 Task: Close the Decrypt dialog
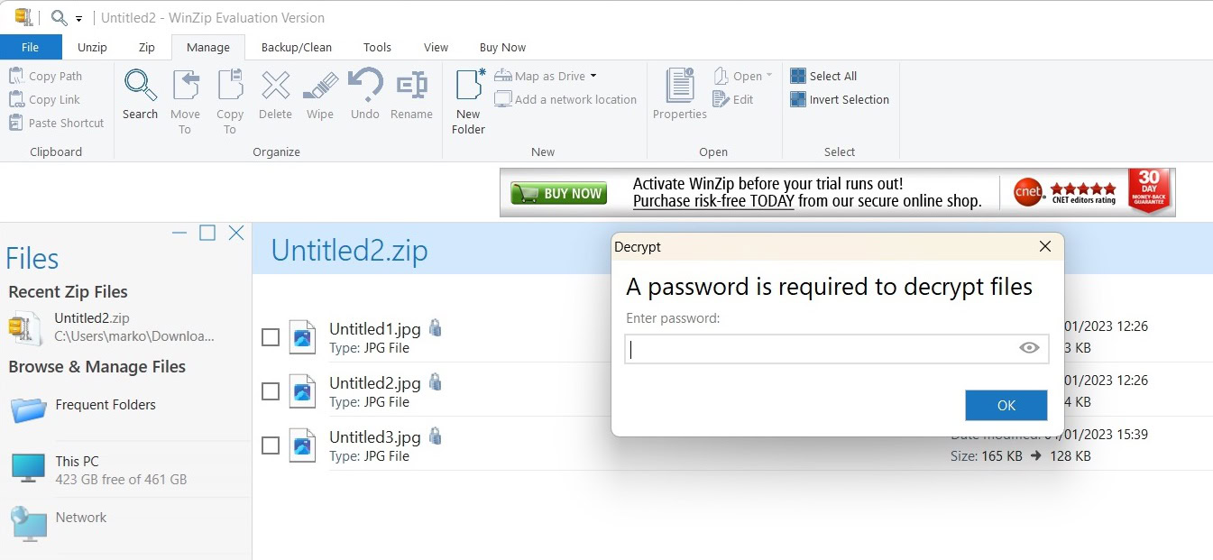(1045, 246)
